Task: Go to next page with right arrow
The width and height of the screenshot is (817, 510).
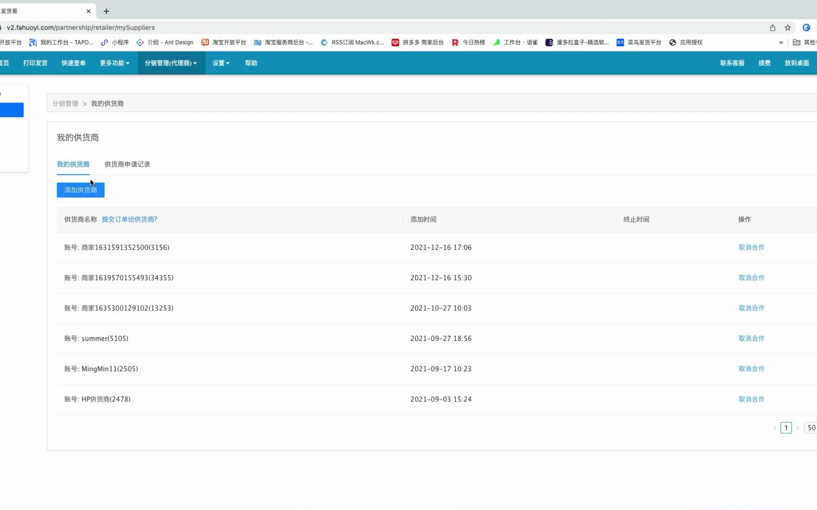Action: [797, 428]
